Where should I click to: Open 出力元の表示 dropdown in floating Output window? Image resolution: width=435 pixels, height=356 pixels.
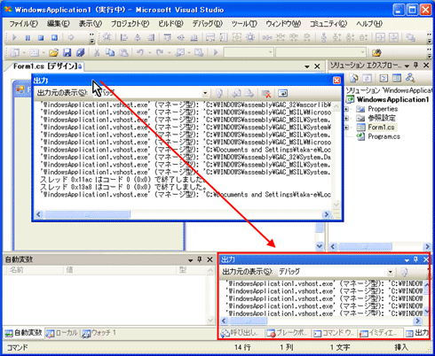click(205, 94)
